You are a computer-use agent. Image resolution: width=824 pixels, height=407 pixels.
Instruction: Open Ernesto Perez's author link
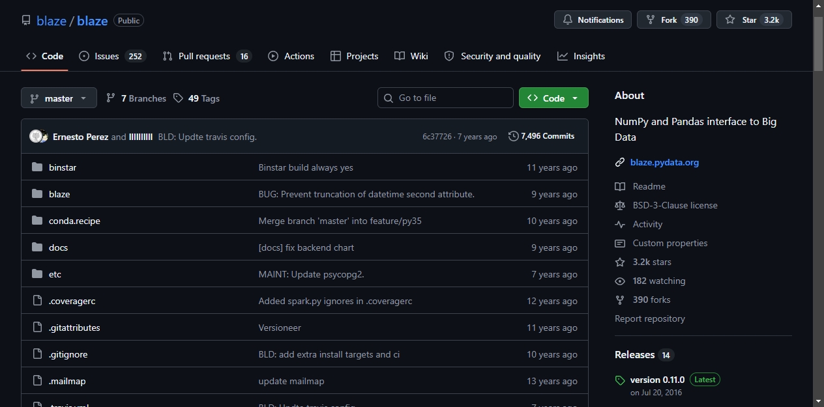click(x=81, y=137)
